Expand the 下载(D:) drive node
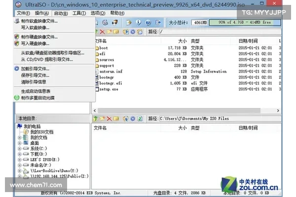296x197 pixels. click(19, 154)
